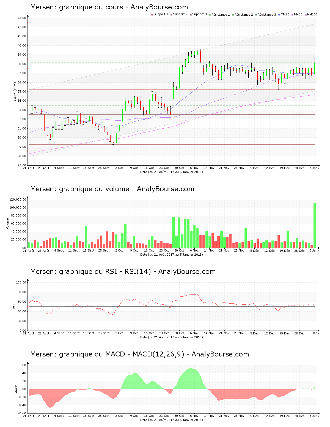The width and height of the screenshot is (330, 427).
Task: Click the 'Volume' vertical axis label
Action: pos(8,223)
